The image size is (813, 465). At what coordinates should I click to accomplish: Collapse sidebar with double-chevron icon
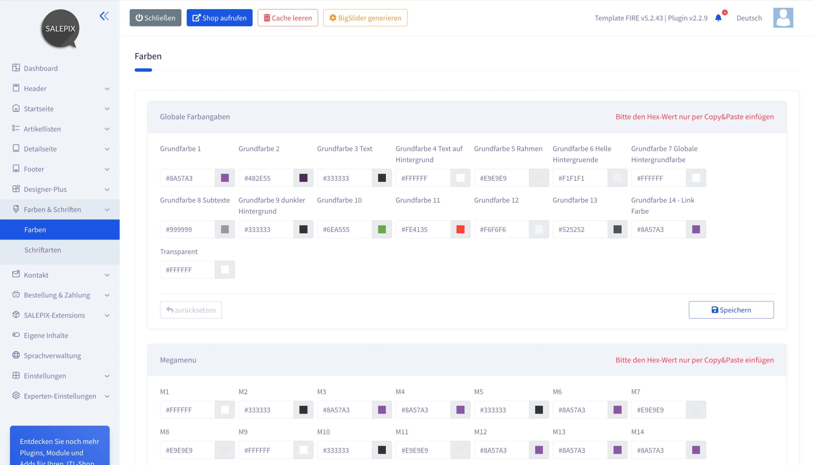[104, 16]
